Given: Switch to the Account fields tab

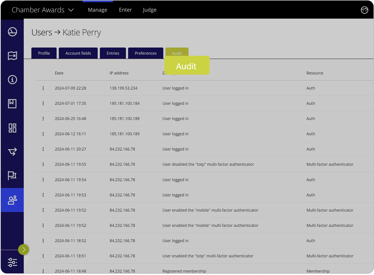Looking at the screenshot, I should 78,53.
